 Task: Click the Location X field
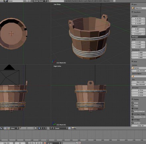click(x=138, y=19)
